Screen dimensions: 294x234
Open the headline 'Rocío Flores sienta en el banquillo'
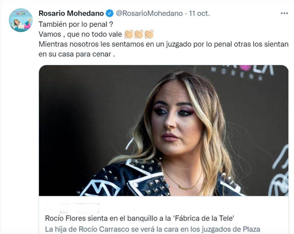point(140,218)
